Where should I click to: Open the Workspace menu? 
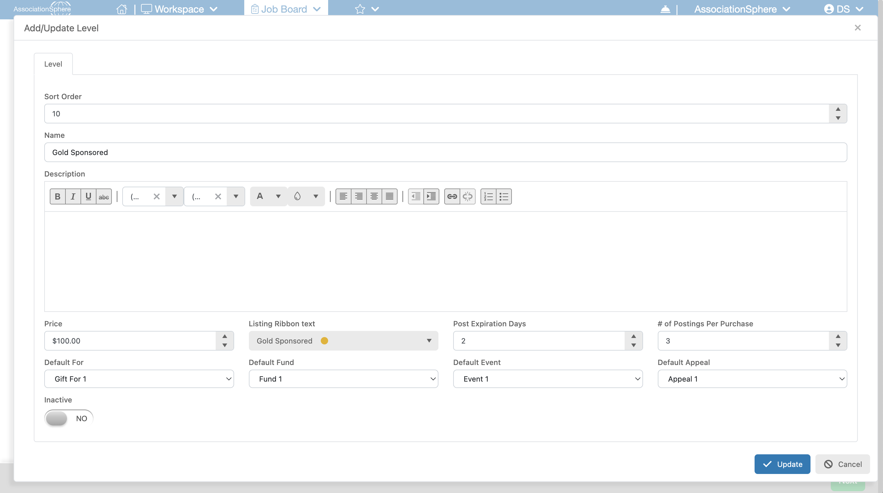(x=179, y=9)
